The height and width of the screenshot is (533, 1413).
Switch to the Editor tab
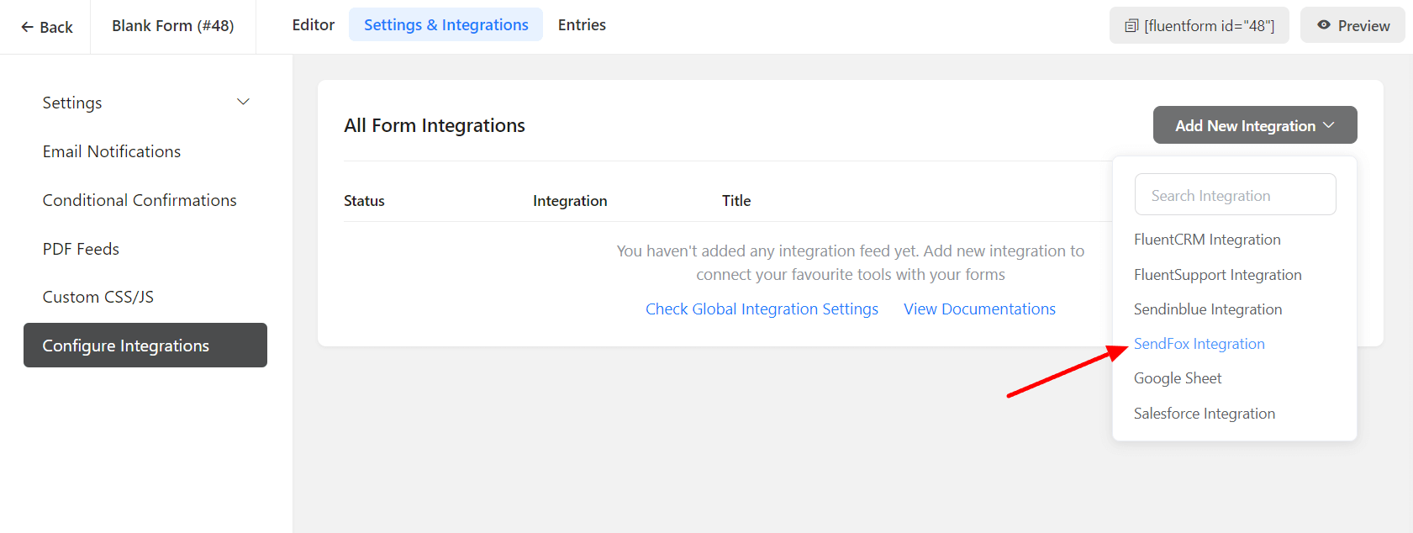313,25
